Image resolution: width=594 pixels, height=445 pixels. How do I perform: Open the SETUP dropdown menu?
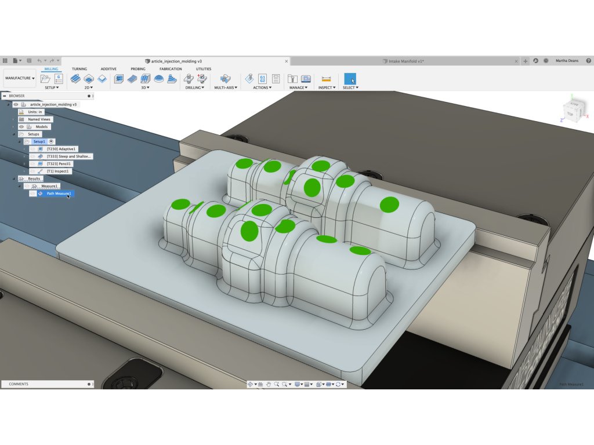click(x=52, y=88)
